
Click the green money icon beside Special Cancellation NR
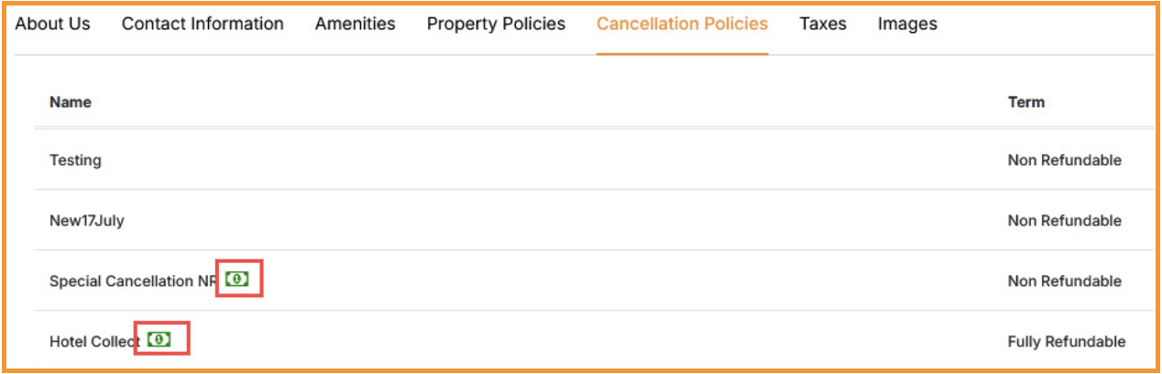tap(237, 279)
